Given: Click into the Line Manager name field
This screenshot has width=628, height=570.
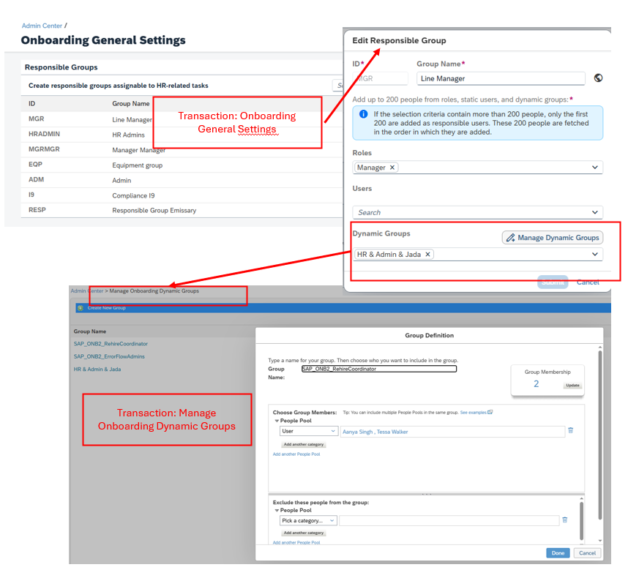Looking at the screenshot, I should 501,78.
